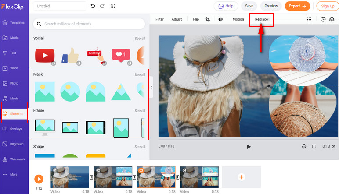This screenshot has width=339, height=194.
Task: Select the landscape tablet frame
Action: (x=96, y=127)
